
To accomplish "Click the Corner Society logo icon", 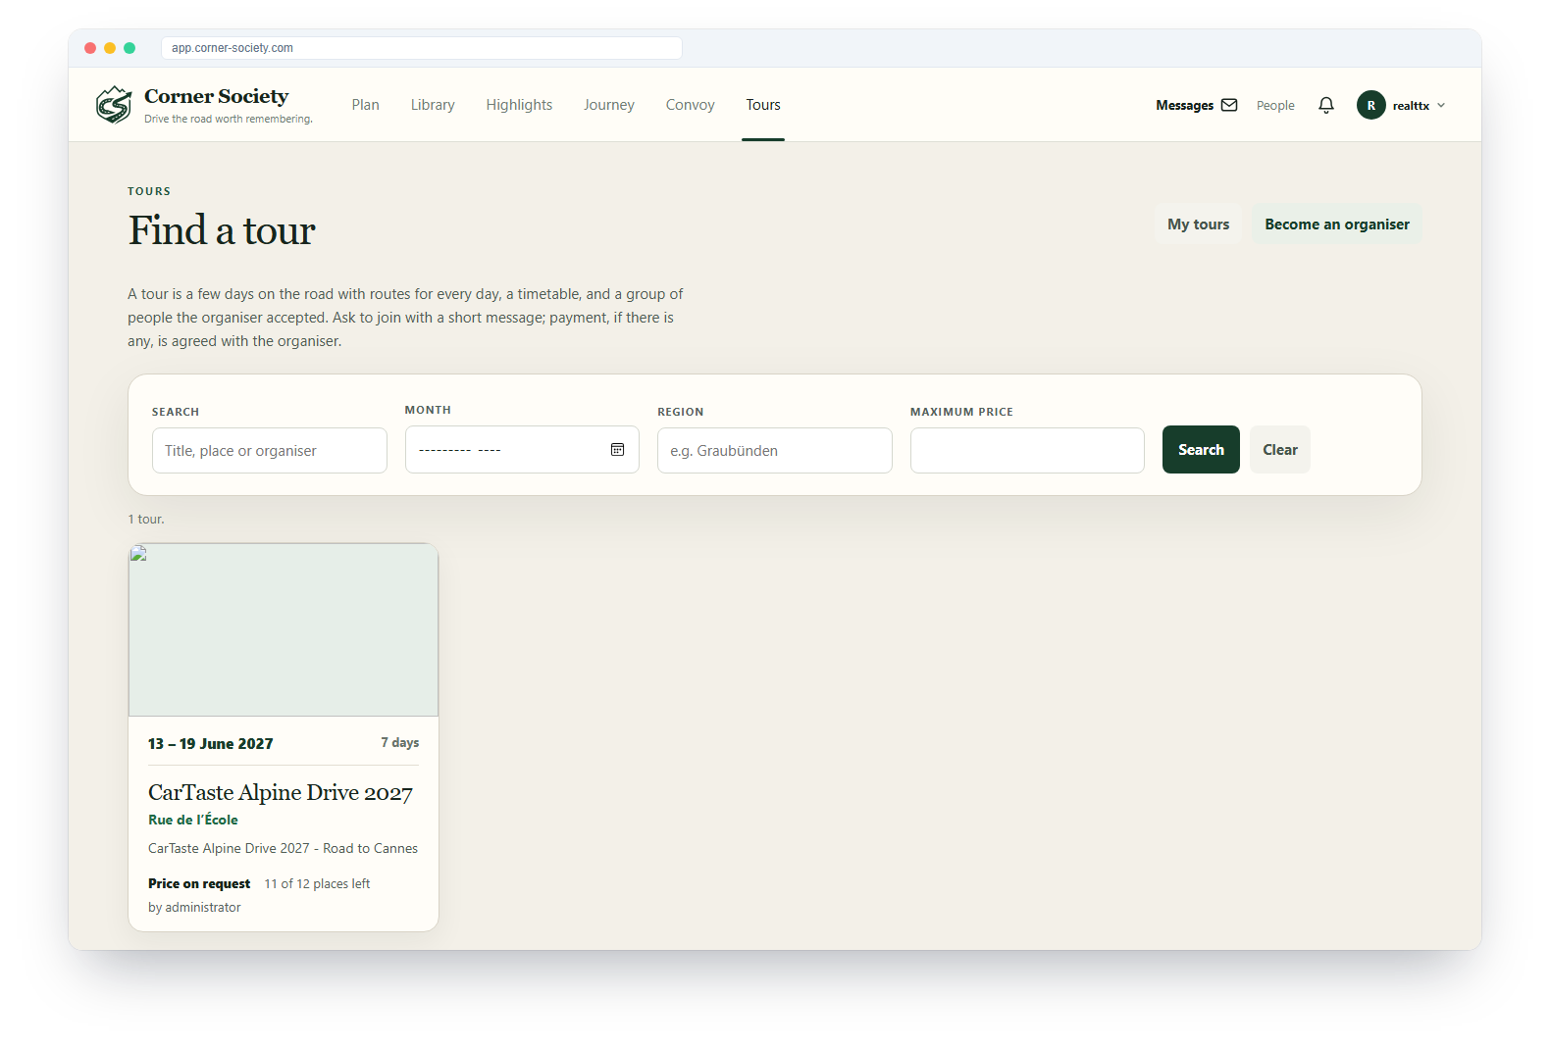I will 114,105.
